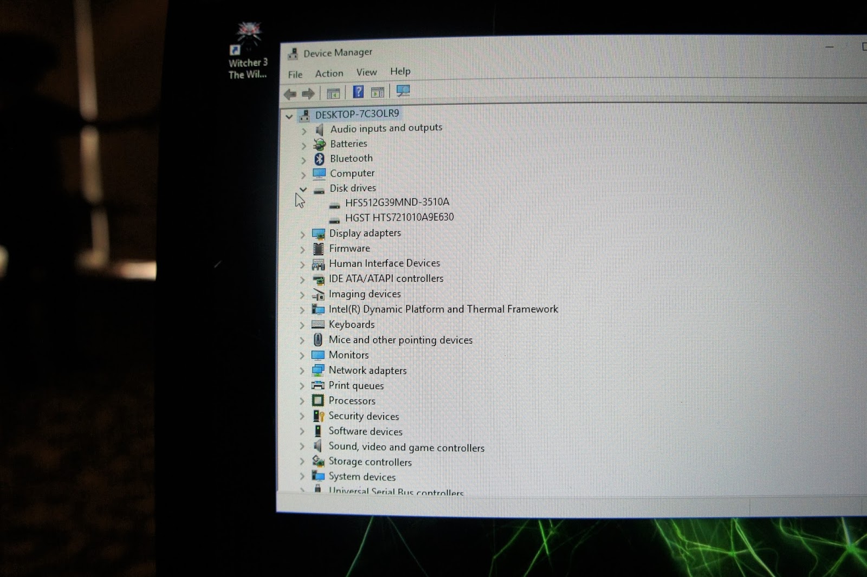The image size is (867, 577).
Task: Select the Imaging devices camera icon
Action: click(318, 295)
